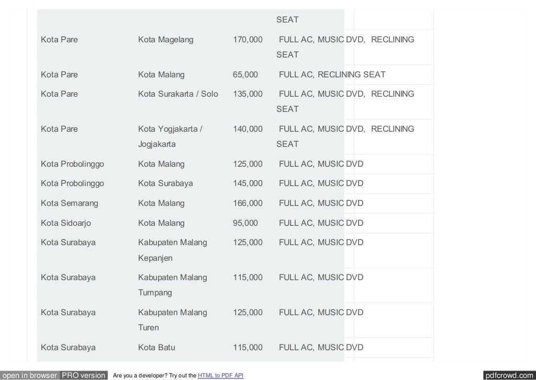Image resolution: width=536 pixels, height=380 pixels.
Task: Click FULL AC, MUSIC DVD in Kota Semarang row
Action: [x=321, y=203]
